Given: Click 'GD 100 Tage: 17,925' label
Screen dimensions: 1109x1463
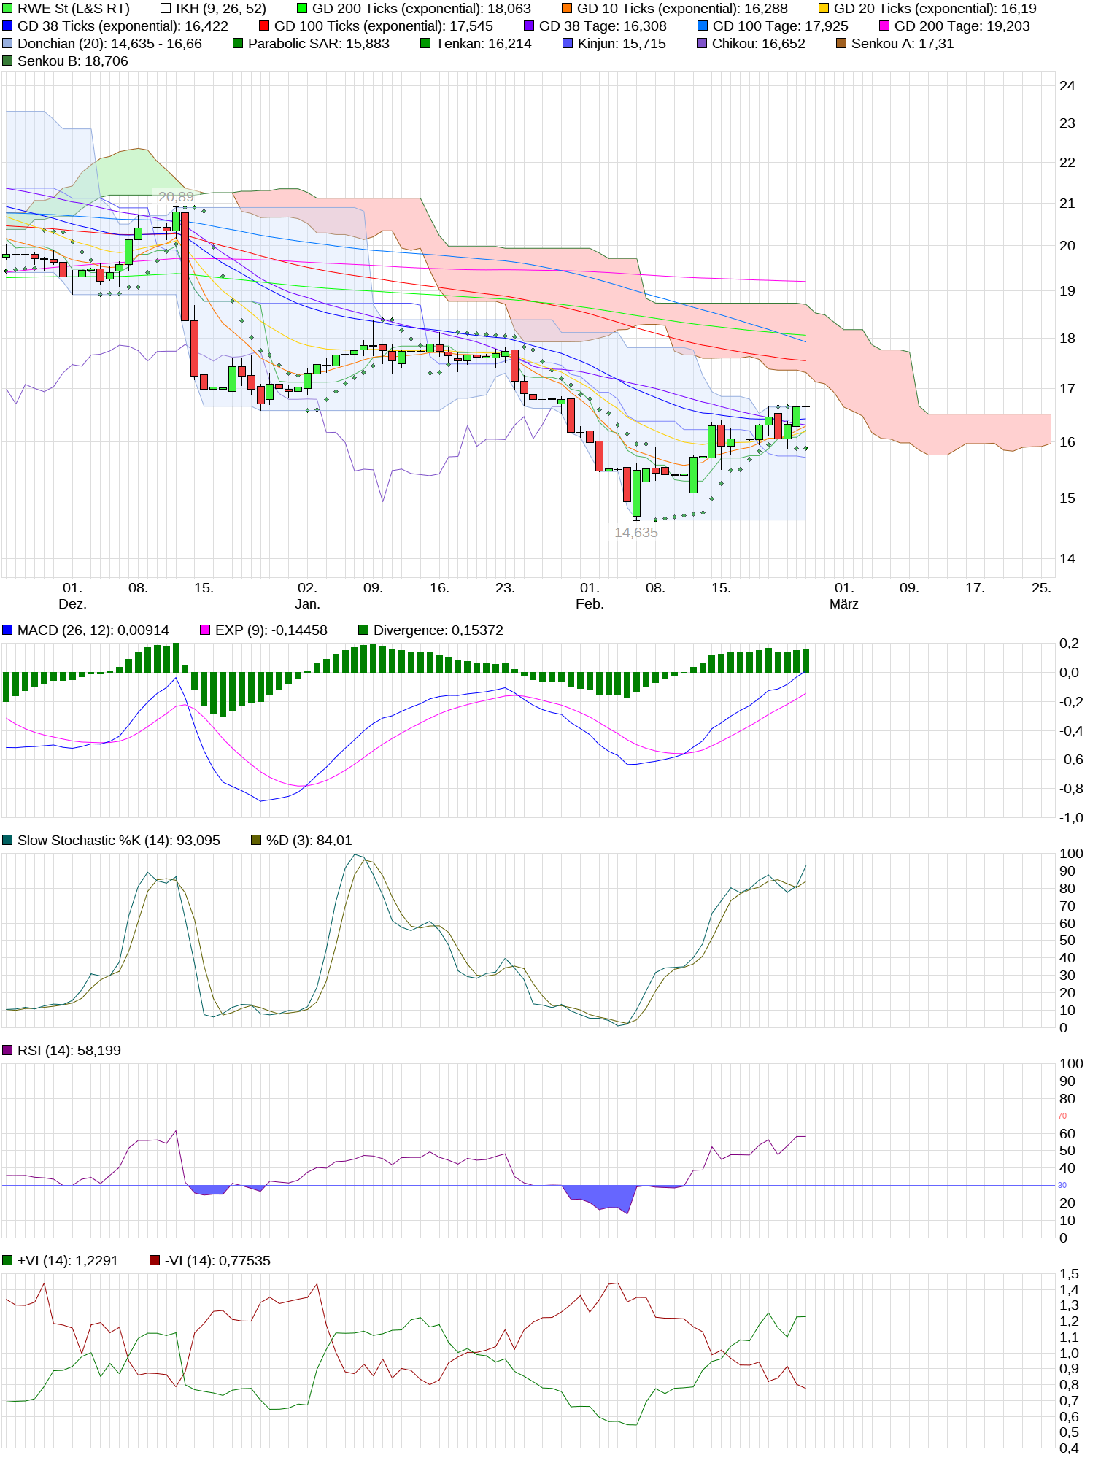Looking at the screenshot, I should pos(781,26).
